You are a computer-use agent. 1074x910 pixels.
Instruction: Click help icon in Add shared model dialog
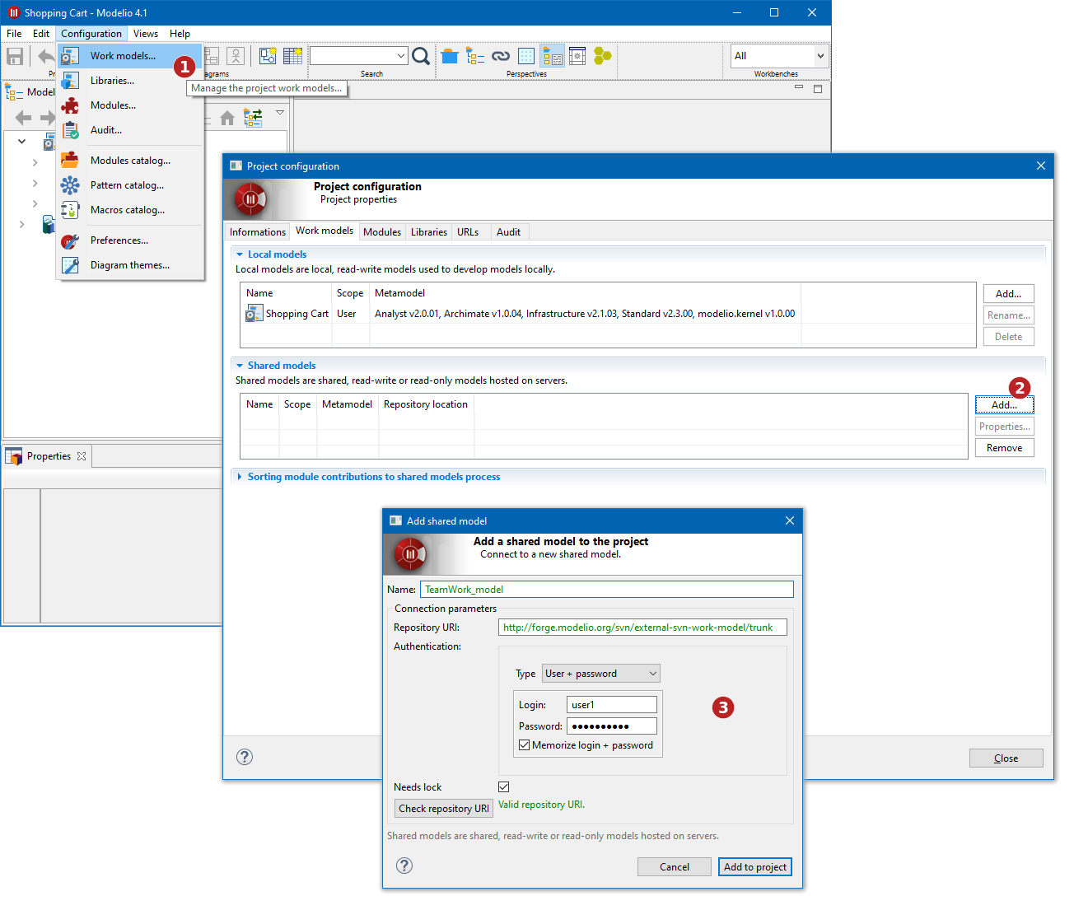pyautogui.click(x=404, y=866)
